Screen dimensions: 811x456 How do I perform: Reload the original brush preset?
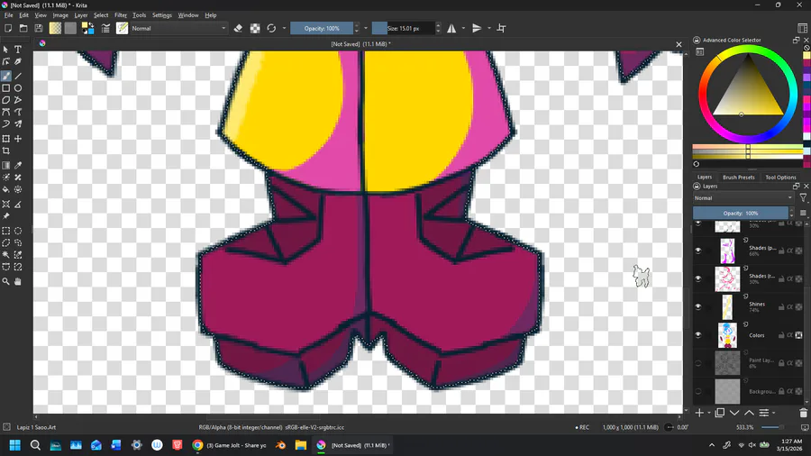271,29
